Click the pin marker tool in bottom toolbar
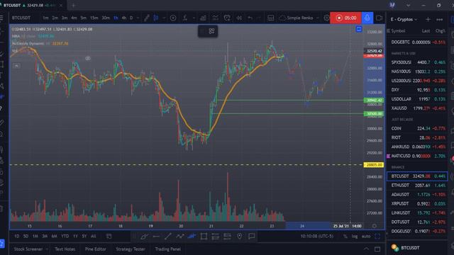The height and width of the screenshot is (255, 454). [x=240, y=237]
